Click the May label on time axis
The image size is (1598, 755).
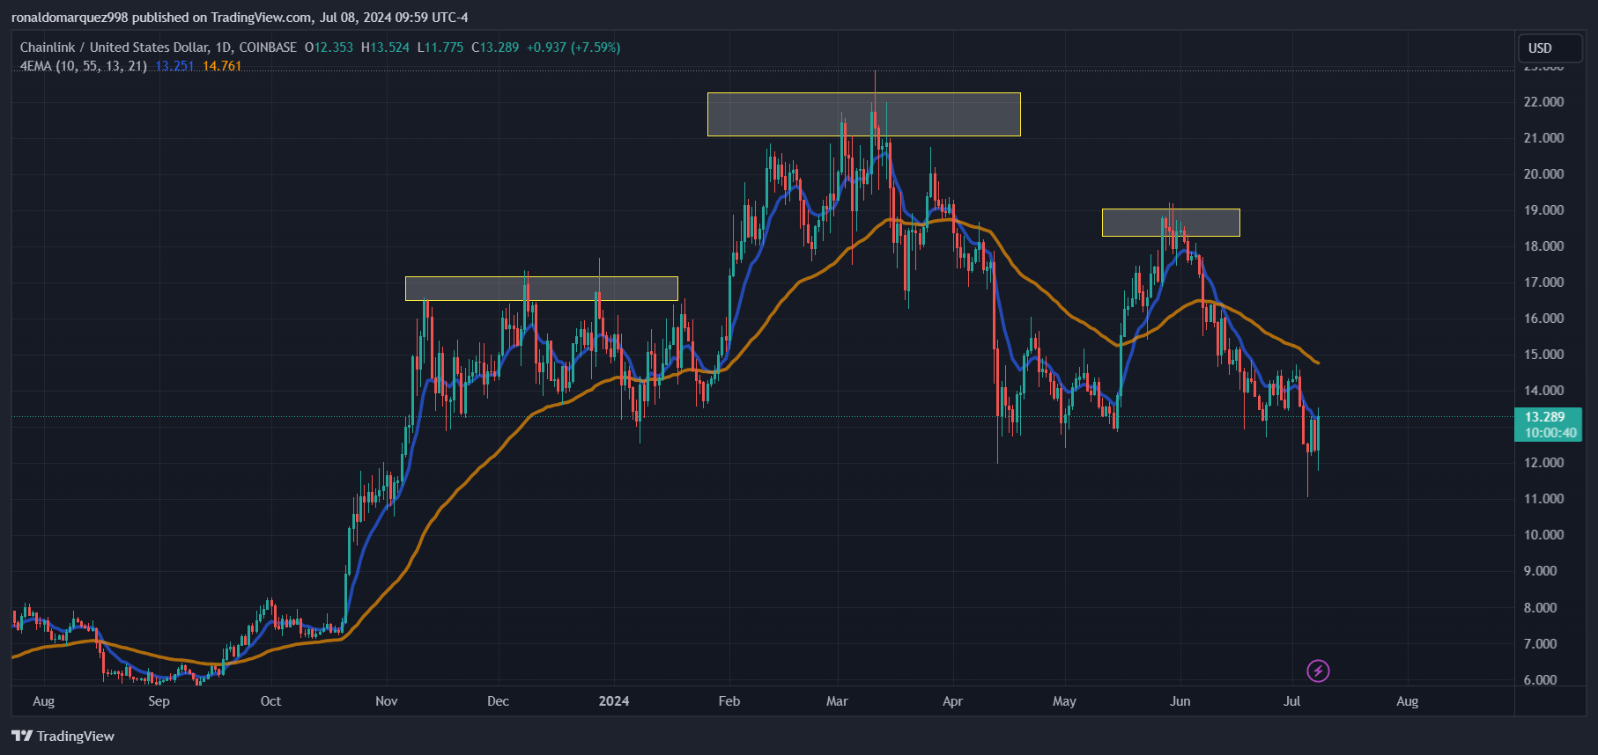[x=1064, y=701]
